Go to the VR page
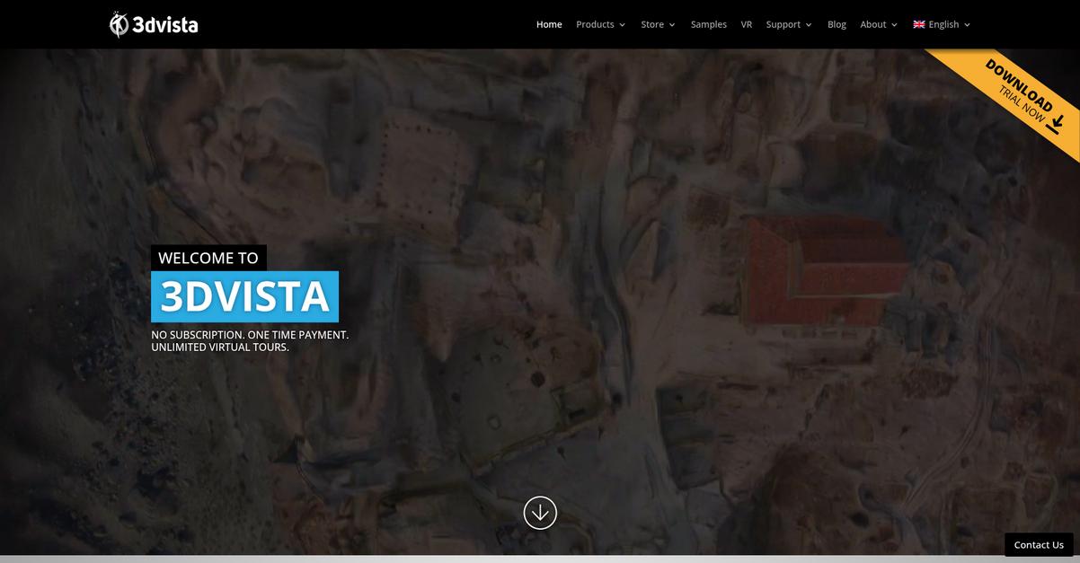Image resolution: width=1080 pixels, height=563 pixels. coord(747,24)
